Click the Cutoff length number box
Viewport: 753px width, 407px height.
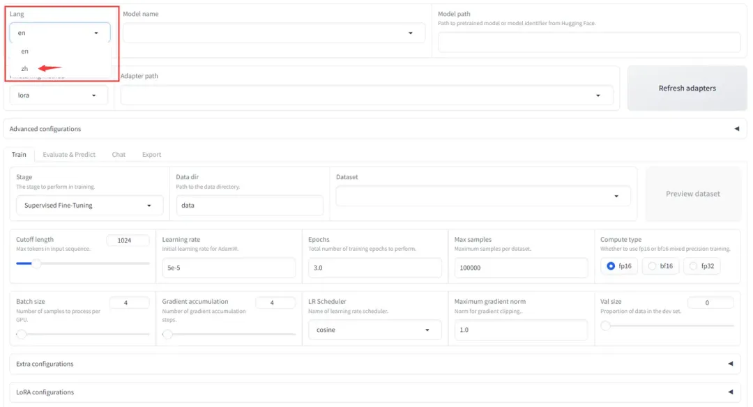pyautogui.click(x=128, y=240)
